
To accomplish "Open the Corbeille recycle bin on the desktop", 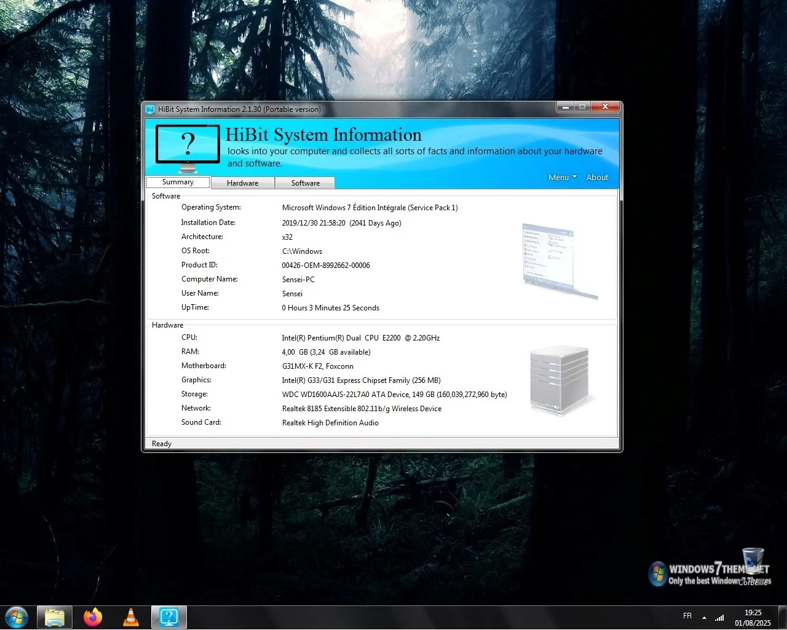I will coord(751,562).
